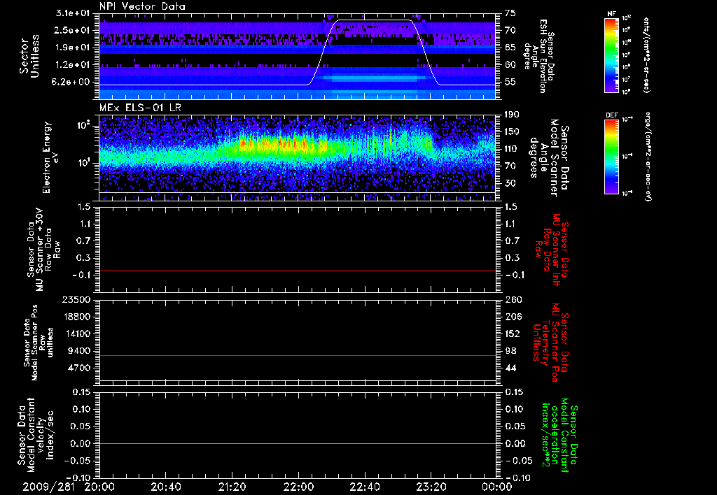Click the 'Sector Unitless' axis label
The height and width of the screenshot is (495, 717).
pyautogui.click(x=29, y=56)
